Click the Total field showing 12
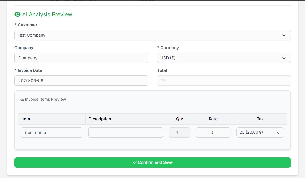This screenshot has width=305, height=178. tap(224, 80)
